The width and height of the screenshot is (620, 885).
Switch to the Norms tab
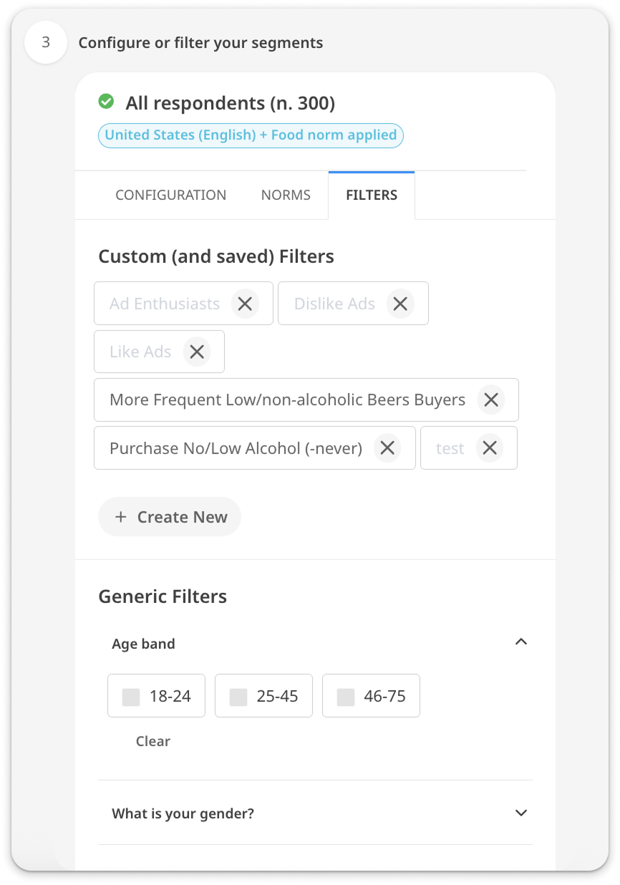coord(286,195)
